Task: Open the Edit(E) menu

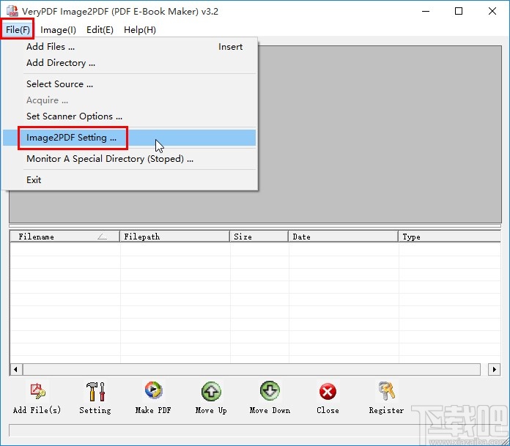Action: point(100,30)
